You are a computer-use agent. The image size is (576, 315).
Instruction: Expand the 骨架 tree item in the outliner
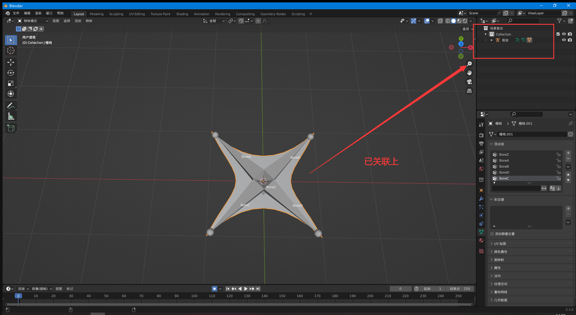[491, 40]
